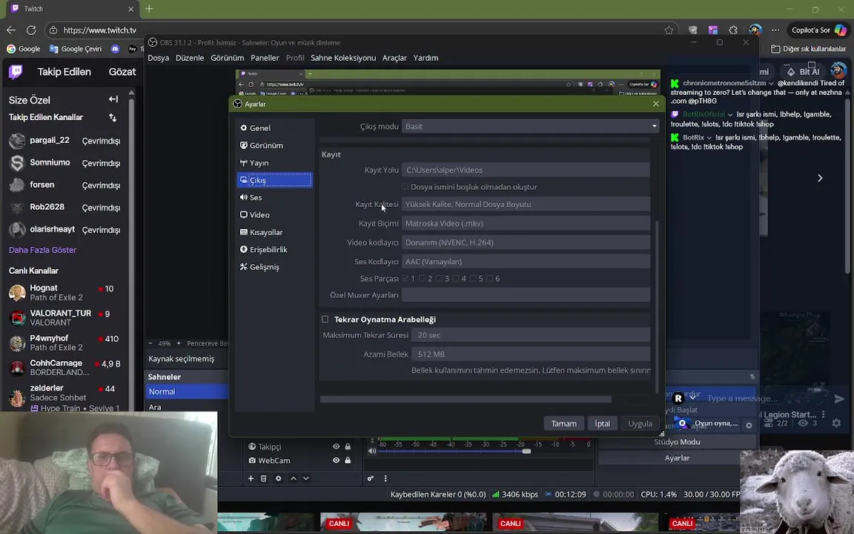
Task: Click the Copilot'a Sor button
Action: 818,30
